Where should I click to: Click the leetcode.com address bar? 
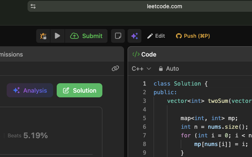pos(164,6)
